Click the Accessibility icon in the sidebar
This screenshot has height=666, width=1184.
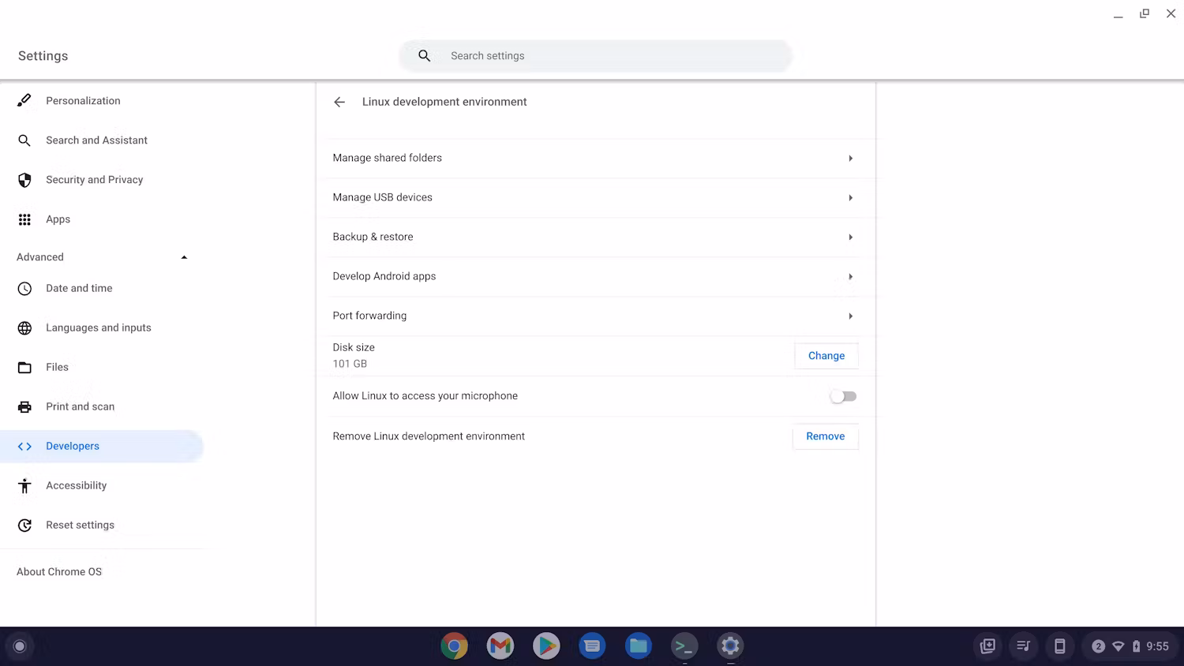tap(24, 485)
